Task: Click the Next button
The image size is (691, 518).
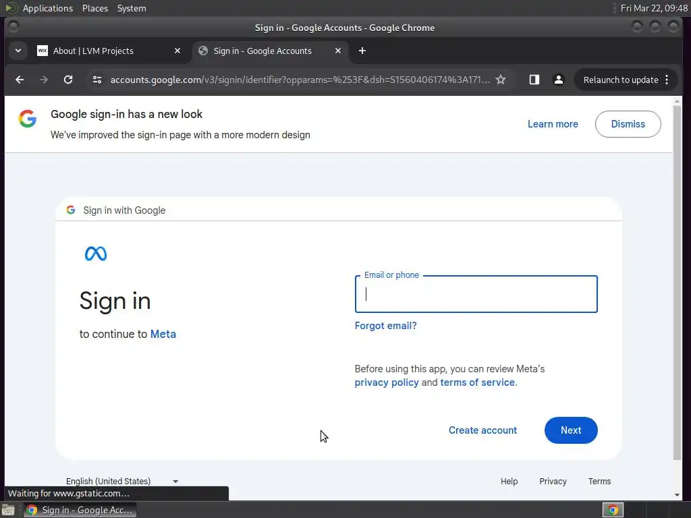Action: 571,430
